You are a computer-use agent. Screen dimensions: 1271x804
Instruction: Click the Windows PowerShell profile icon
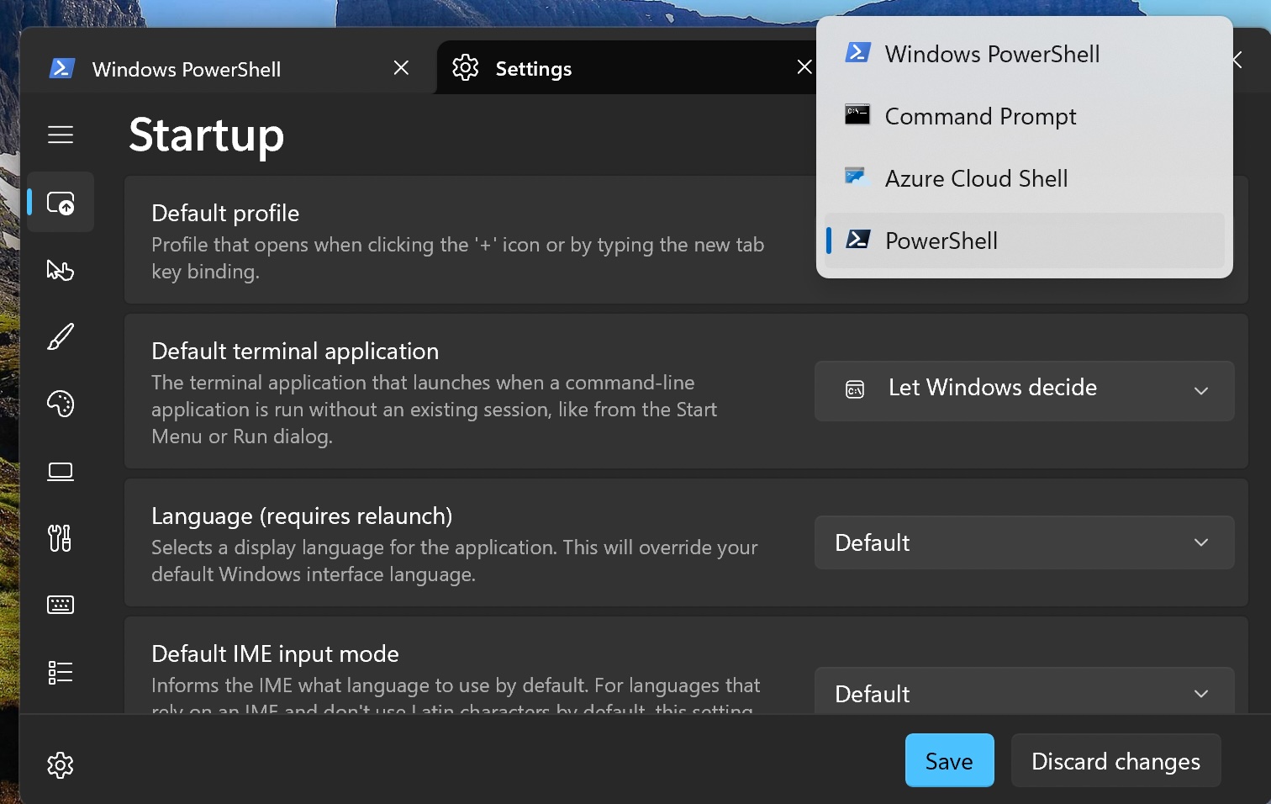tap(857, 52)
